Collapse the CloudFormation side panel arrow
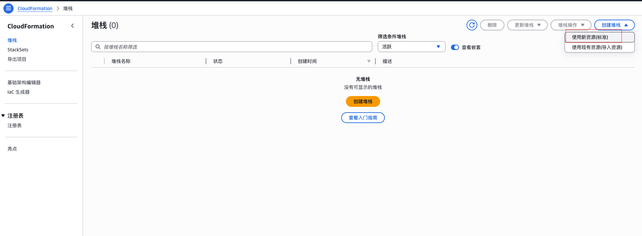The image size is (642, 236). pos(73,26)
